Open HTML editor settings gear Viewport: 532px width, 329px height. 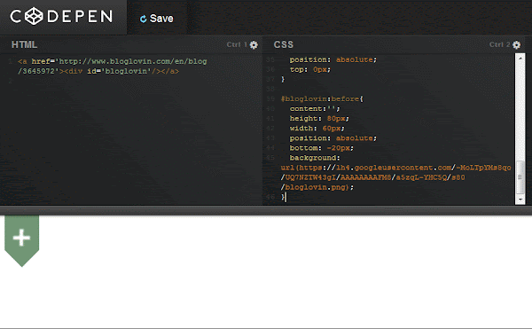click(x=254, y=44)
